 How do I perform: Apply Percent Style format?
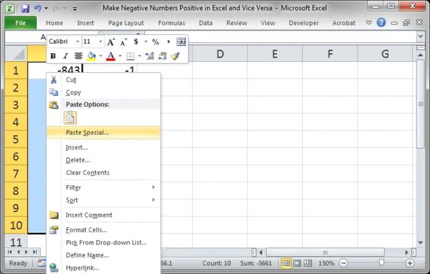coord(155,42)
